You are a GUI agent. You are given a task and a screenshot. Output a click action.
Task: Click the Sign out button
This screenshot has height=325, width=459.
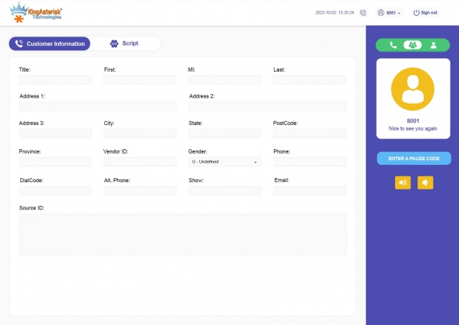(x=425, y=13)
